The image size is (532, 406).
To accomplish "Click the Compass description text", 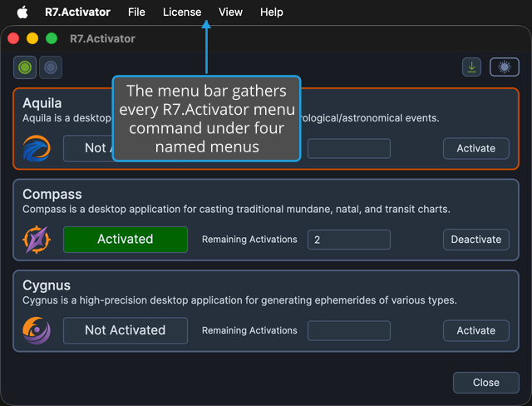I will pos(236,209).
